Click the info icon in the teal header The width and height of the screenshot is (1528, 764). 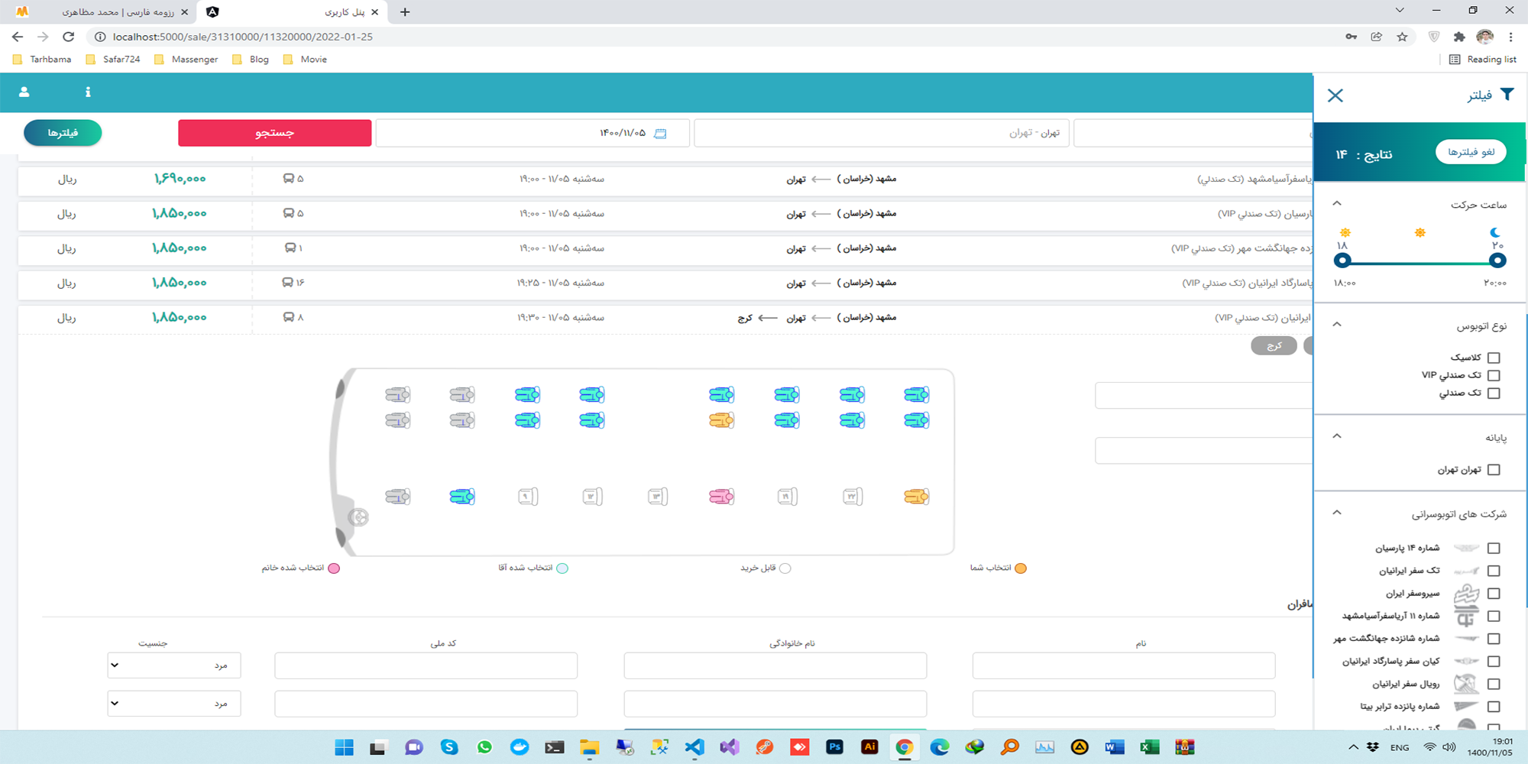click(x=88, y=92)
